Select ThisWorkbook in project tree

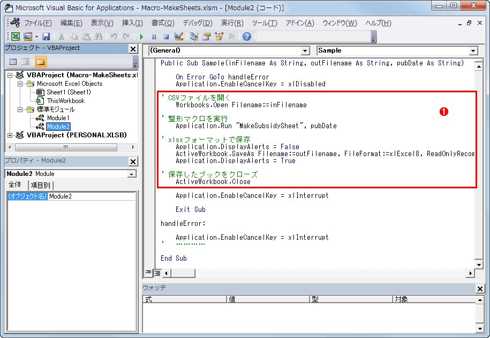[66, 101]
